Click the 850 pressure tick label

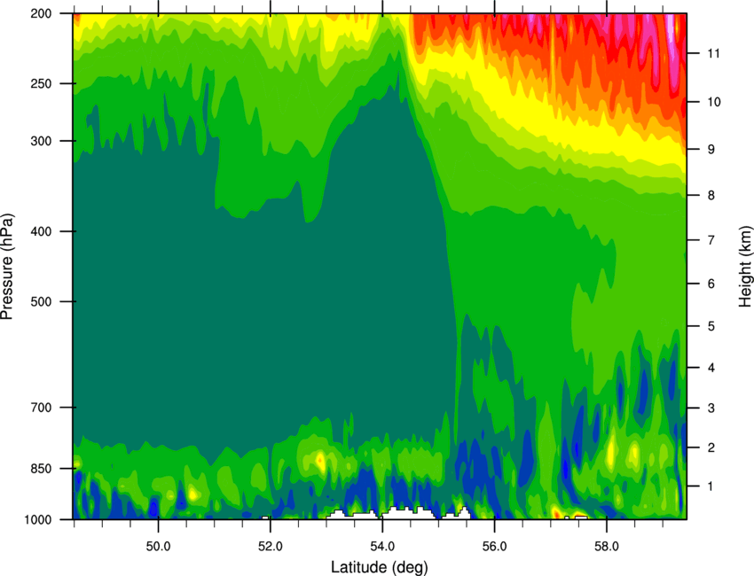[x=41, y=469]
